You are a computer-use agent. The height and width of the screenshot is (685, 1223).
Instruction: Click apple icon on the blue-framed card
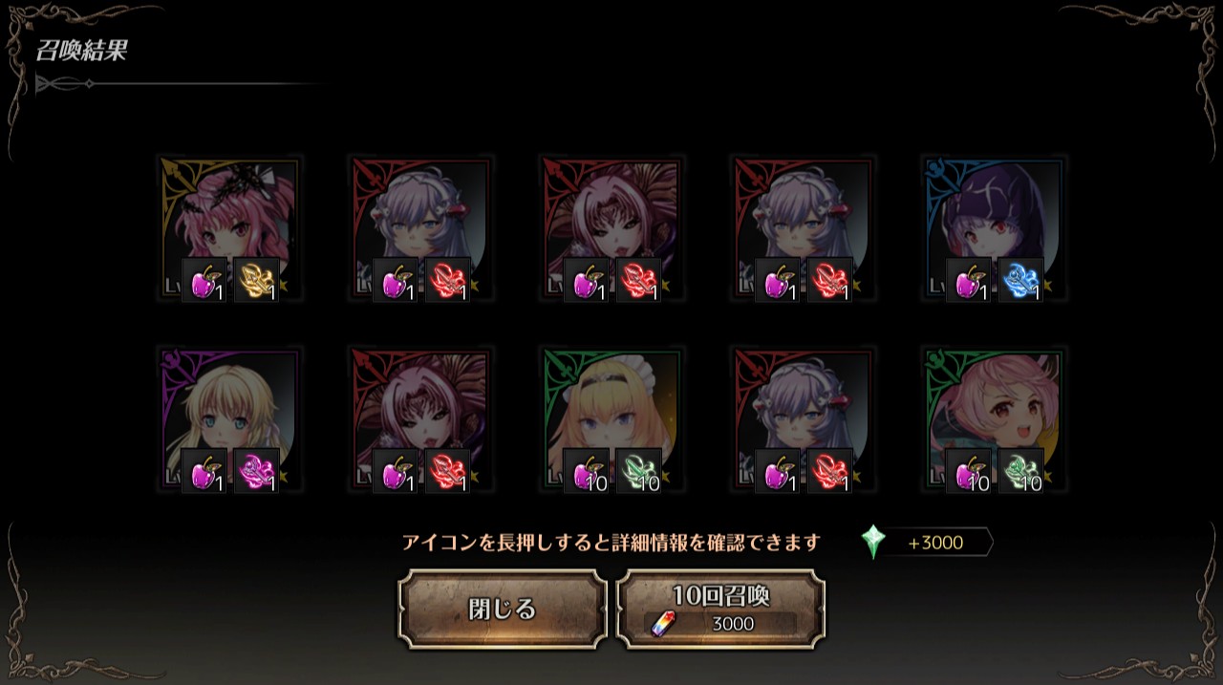(x=969, y=280)
